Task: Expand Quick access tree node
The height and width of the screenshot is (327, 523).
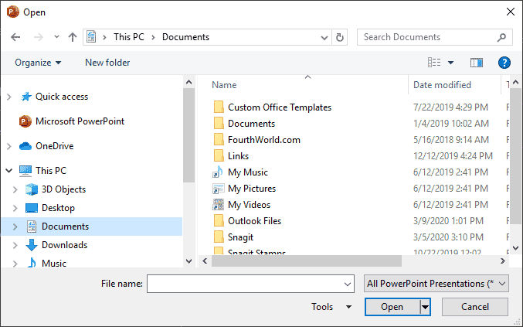Action: point(9,97)
